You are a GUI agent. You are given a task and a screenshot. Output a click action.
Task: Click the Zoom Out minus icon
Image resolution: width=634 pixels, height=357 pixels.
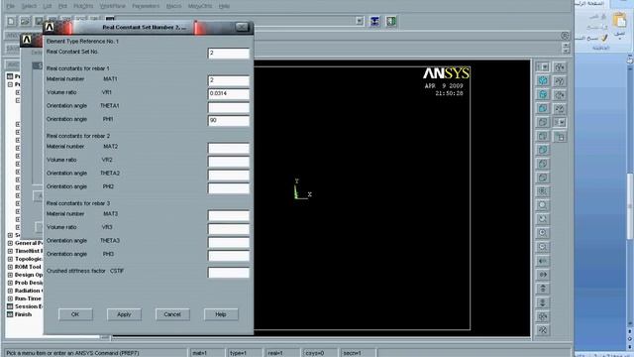coord(543,247)
